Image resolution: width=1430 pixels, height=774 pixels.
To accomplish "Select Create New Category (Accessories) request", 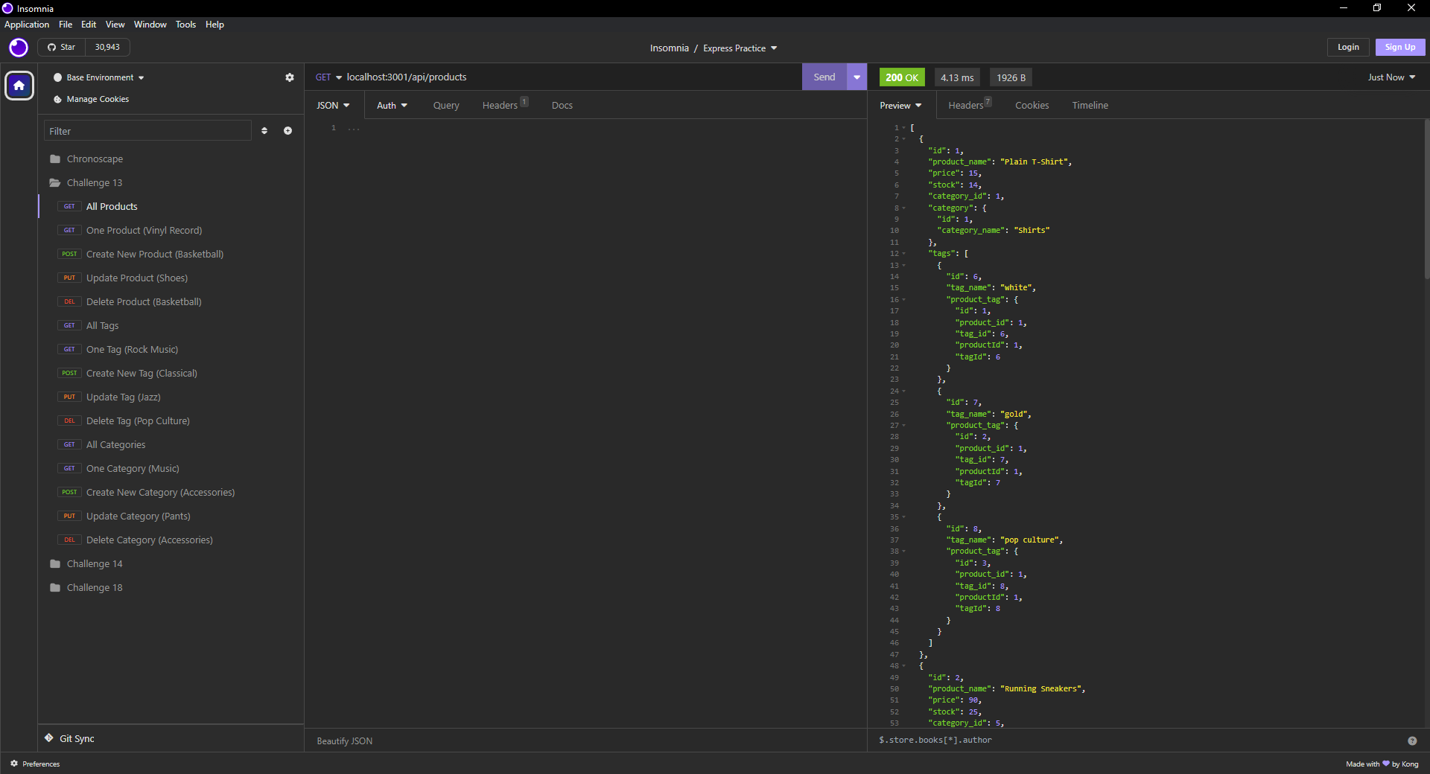I will (171, 493).
